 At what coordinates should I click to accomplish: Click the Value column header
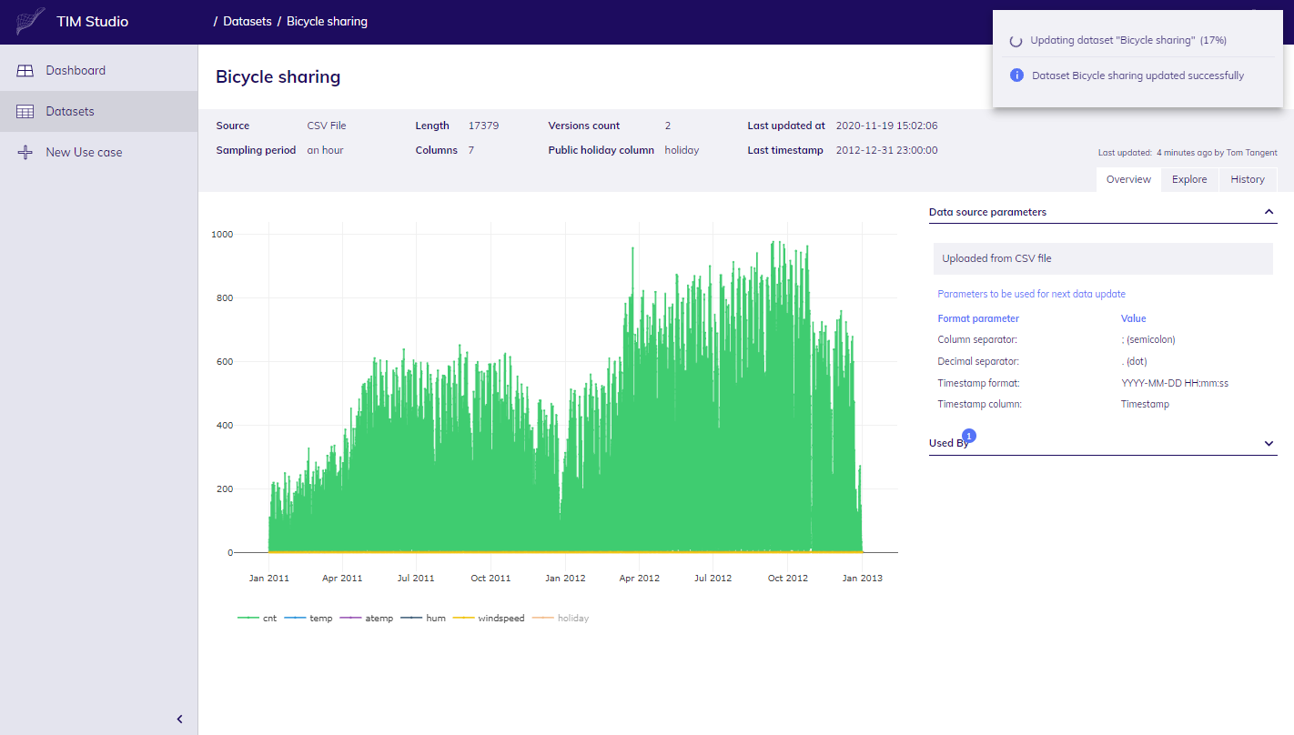[x=1134, y=318]
